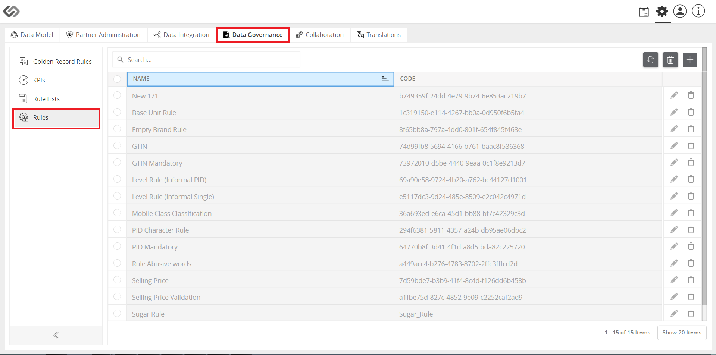
Task: Select the Selling Price checkbox
Action: [x=117, y=280]
